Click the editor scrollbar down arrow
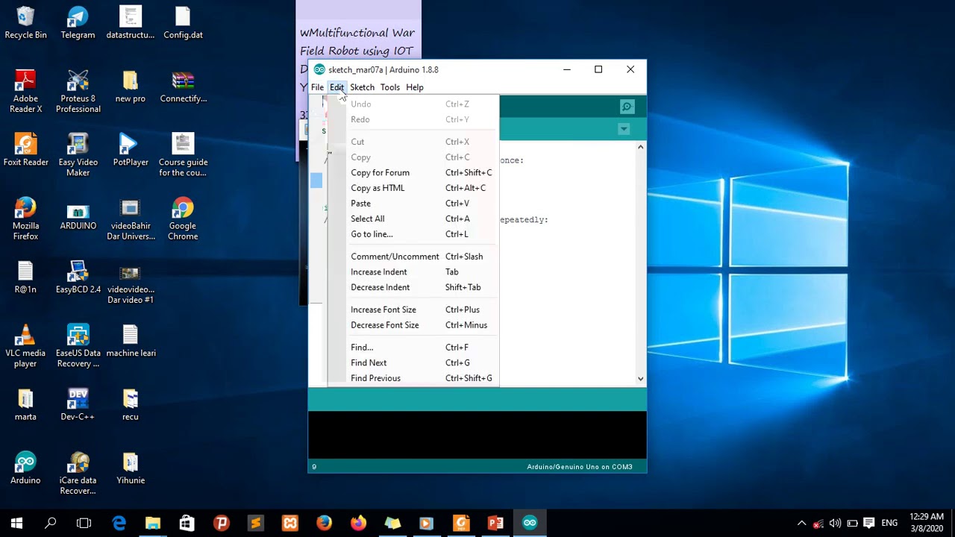The image size is (955, 537). pyautogui.click(x=640, y=379)
